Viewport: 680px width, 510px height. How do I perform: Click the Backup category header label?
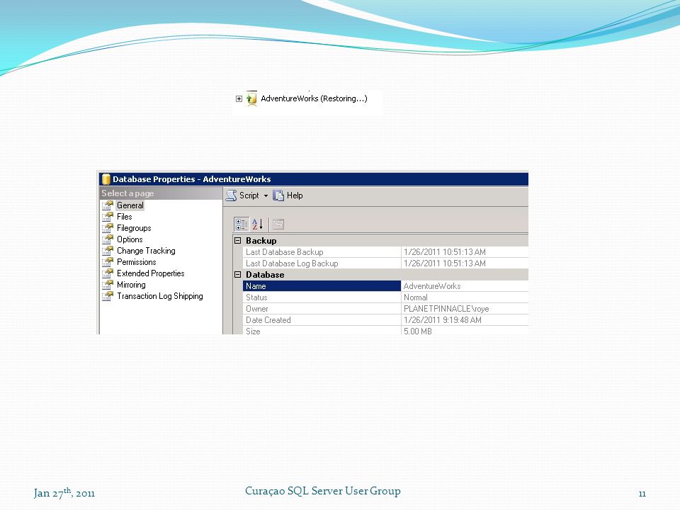click(x=261, y=241)
